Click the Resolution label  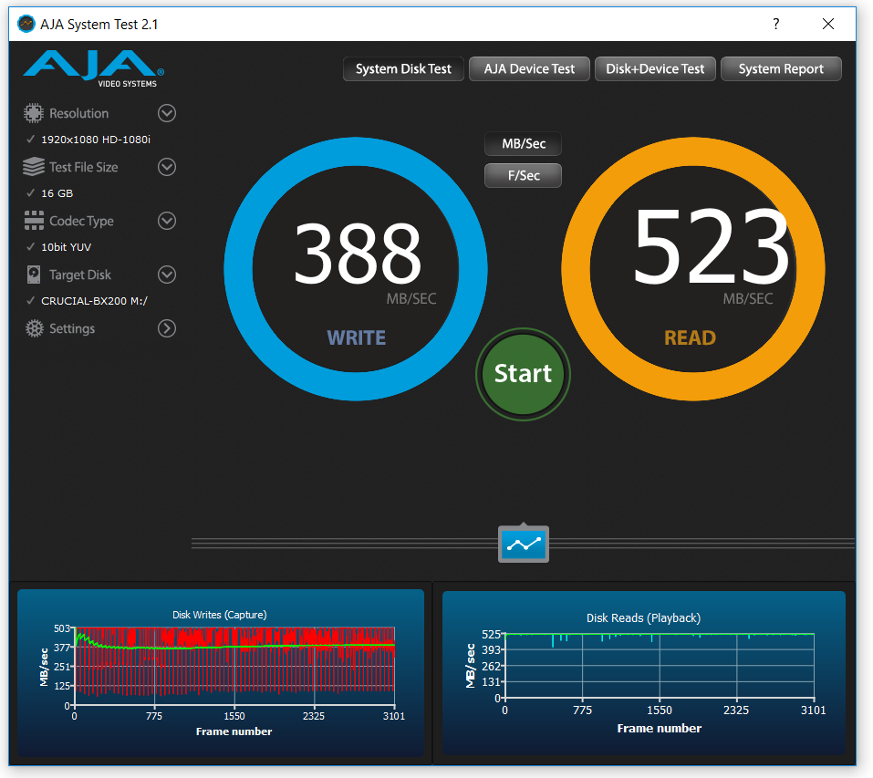click(79, 113)
